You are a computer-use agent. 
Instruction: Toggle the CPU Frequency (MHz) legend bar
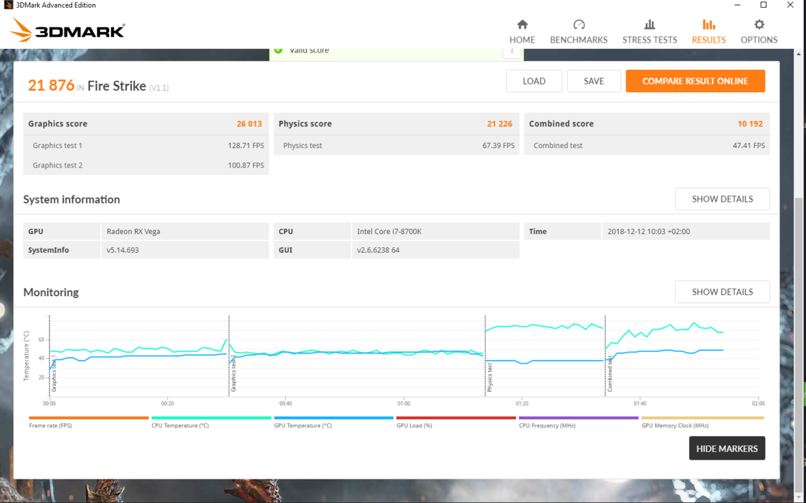[578, 418]
